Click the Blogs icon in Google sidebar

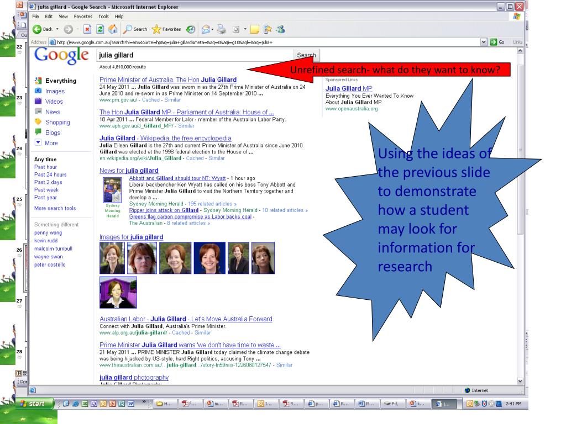pos(38,132)
